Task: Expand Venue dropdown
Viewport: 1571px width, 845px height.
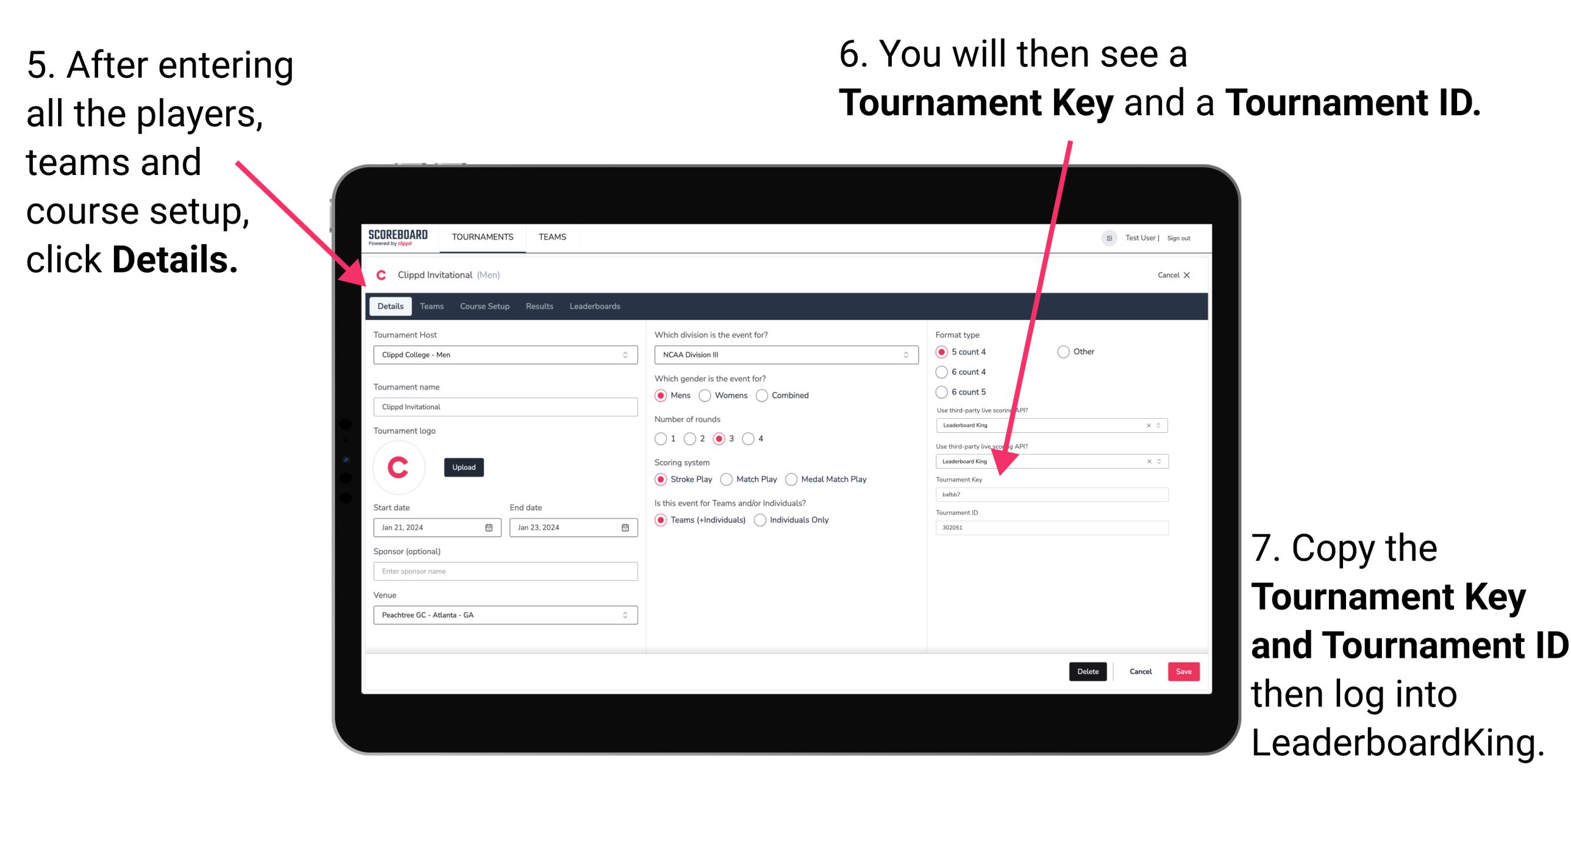Action: 625,615
